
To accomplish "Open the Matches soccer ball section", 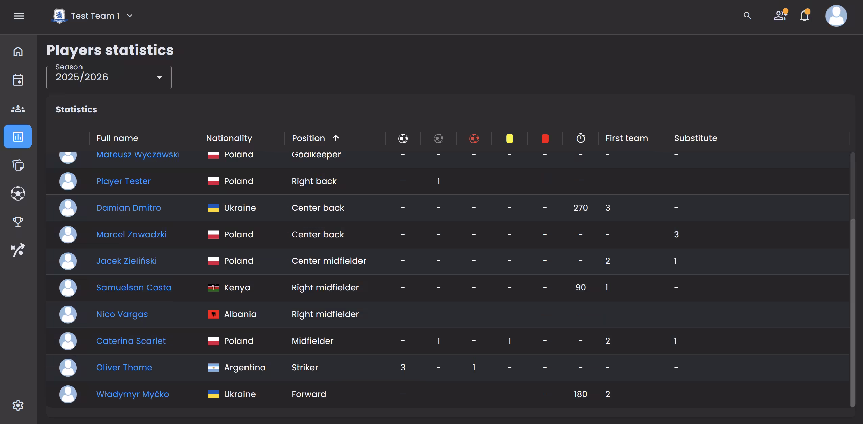I will [17, 193].
